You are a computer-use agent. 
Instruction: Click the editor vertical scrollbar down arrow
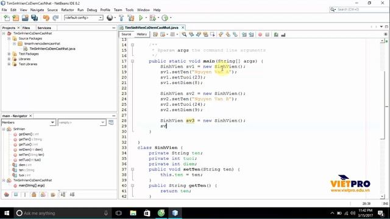(x=383, y=196)
